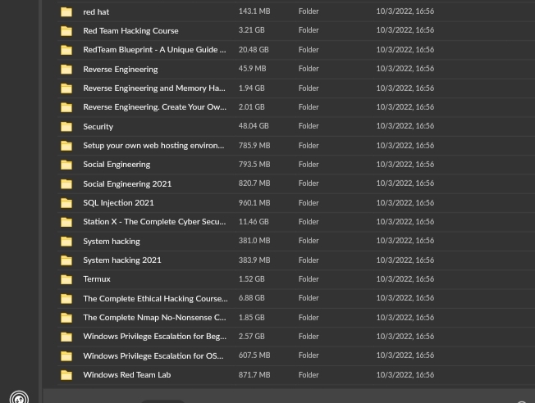This screenshot has height=403, width=535.
Task: Click the Security folder icon
Action: pos(66,126)
